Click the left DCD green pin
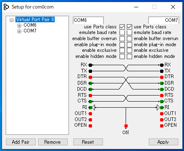 pyautogui.click(x=90, y=89)
